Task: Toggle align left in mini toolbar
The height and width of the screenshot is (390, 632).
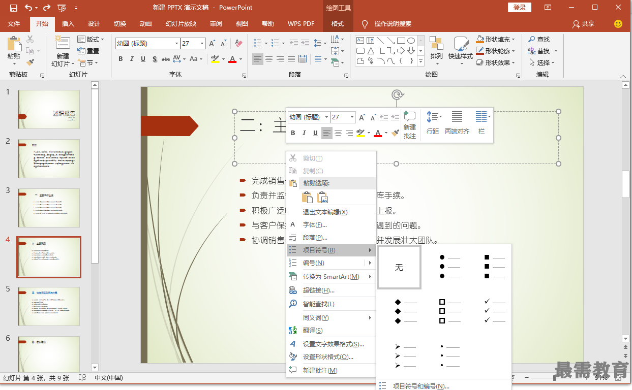Action: [x=326, y=133]
